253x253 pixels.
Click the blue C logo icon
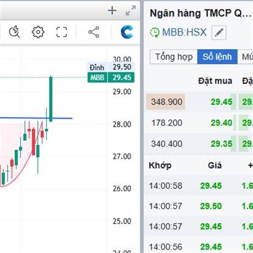[x=127, y=32]
